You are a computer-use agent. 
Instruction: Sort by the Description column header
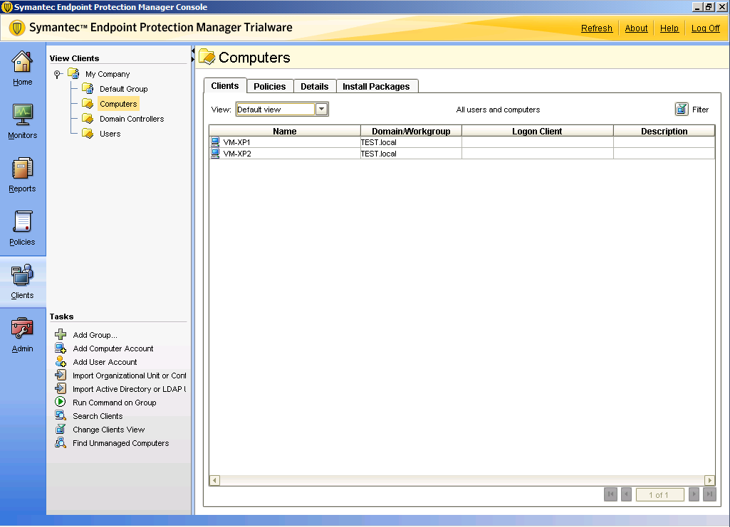click(x=664, y=131)
